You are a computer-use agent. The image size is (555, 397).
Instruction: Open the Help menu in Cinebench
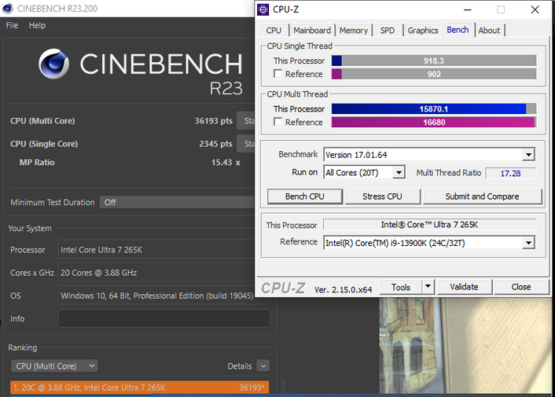(x=37, y=25)
